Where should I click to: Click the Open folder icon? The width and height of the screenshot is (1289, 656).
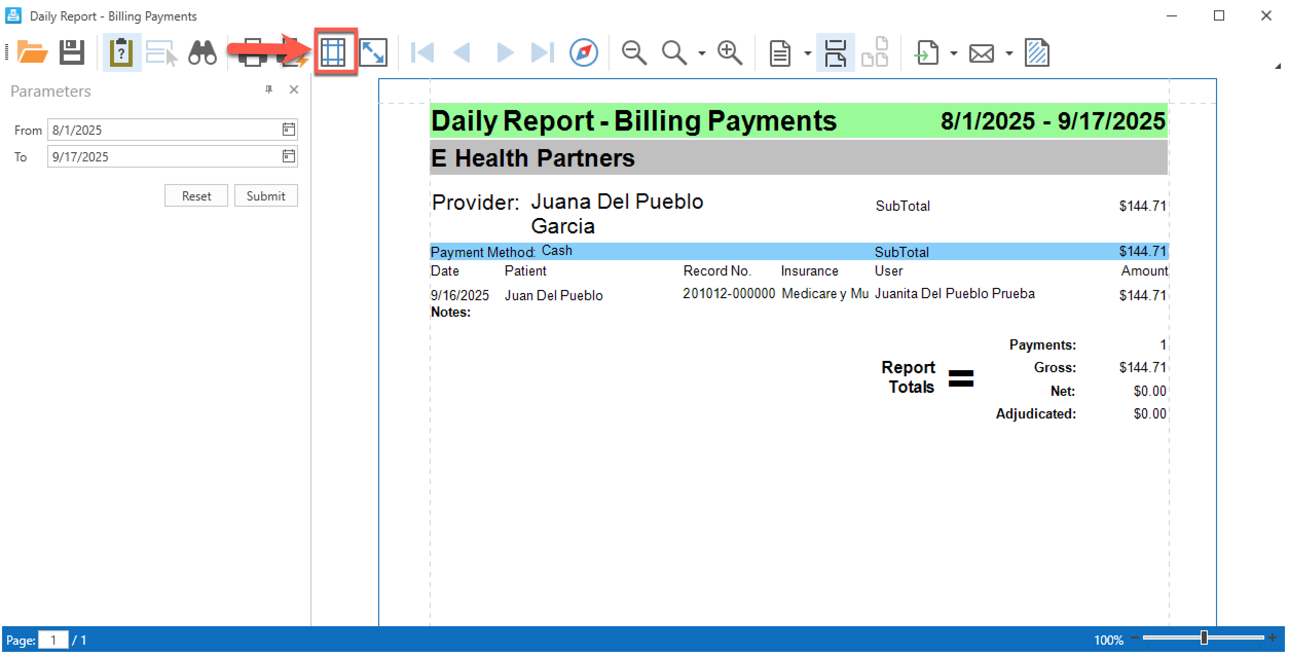click(32, 52)
